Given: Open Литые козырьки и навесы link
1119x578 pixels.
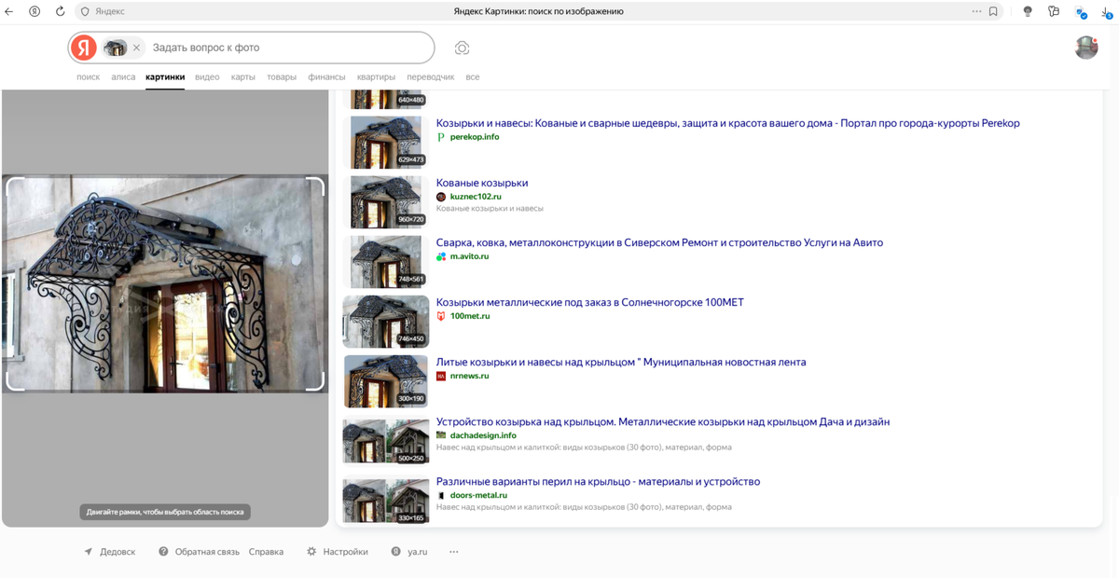Looking at the screenshot, I should point(621,362).
